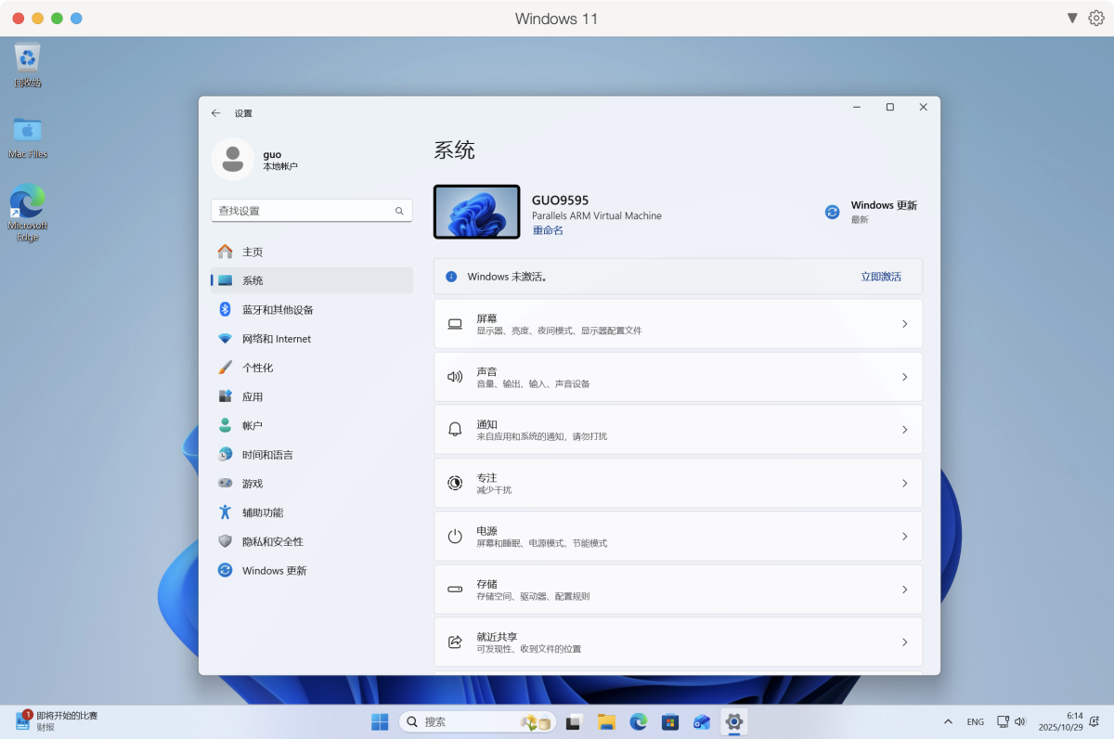
Task: Open File Explorer from the taskbar
Action: [x=606, y=721]
